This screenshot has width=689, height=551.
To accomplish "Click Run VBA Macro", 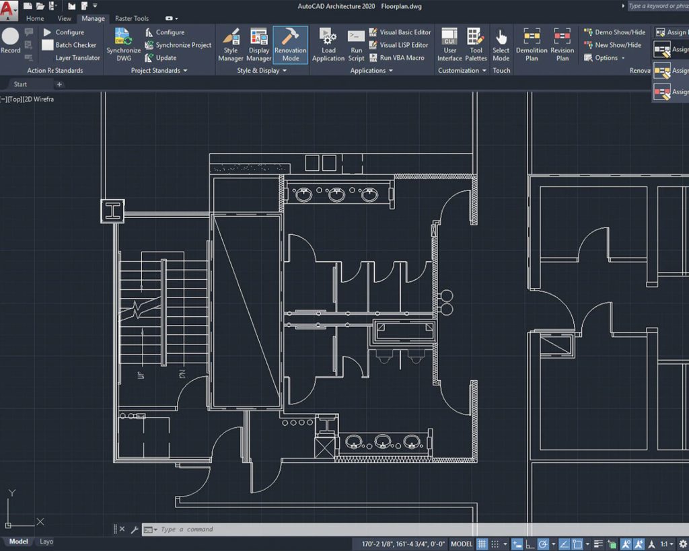I will click(x=397, y=58).
